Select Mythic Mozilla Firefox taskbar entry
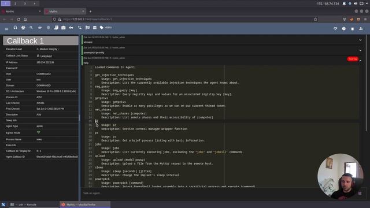The width and height of the screenshot is (370, 208). [x=84, y=205]
